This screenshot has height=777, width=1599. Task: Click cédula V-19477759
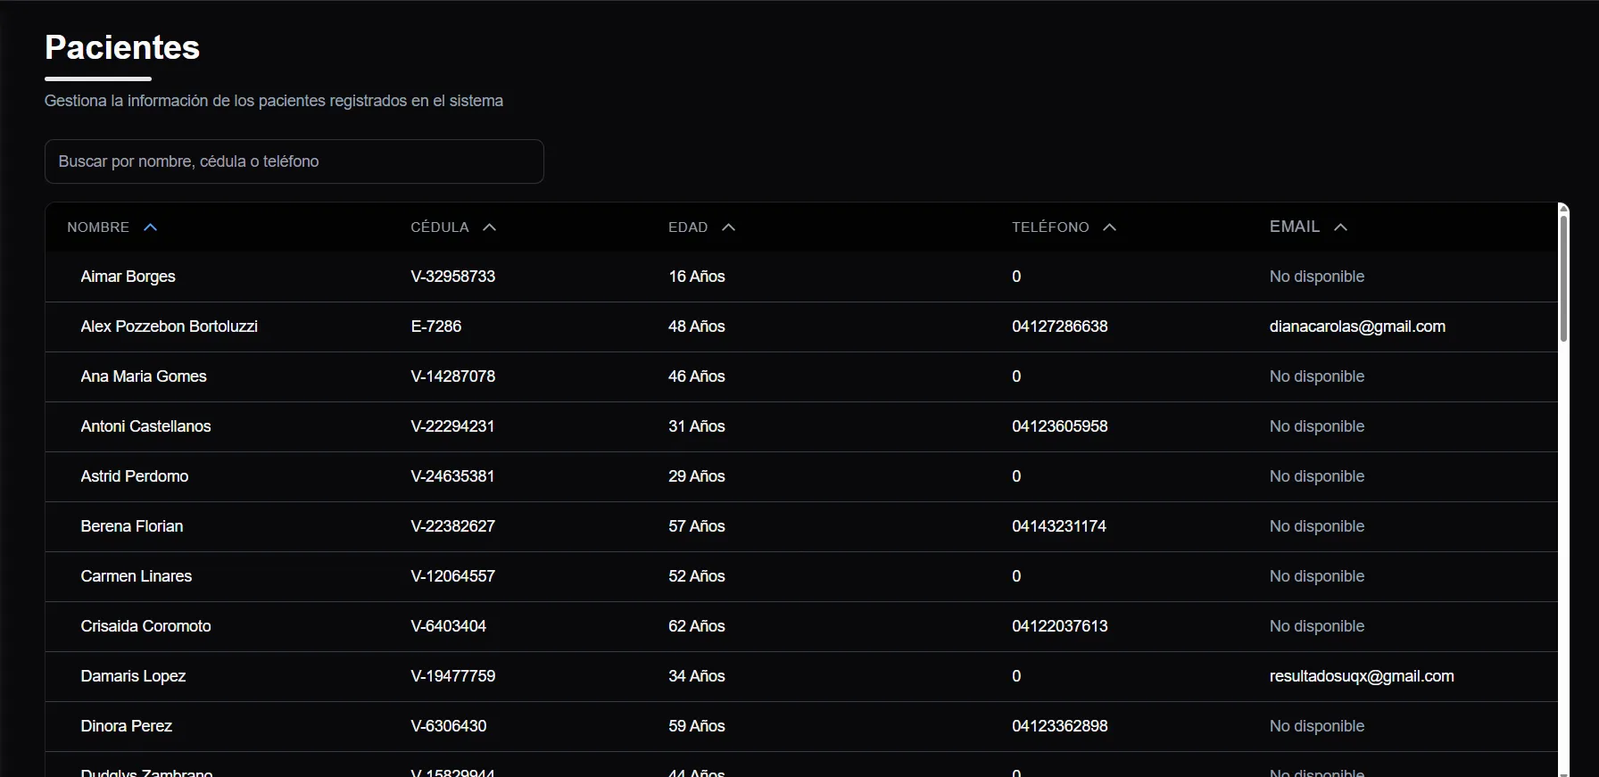pos(453,676)
